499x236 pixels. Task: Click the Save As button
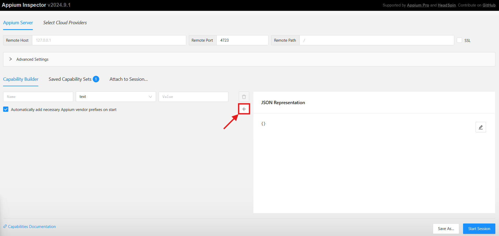tap(446, 229)
